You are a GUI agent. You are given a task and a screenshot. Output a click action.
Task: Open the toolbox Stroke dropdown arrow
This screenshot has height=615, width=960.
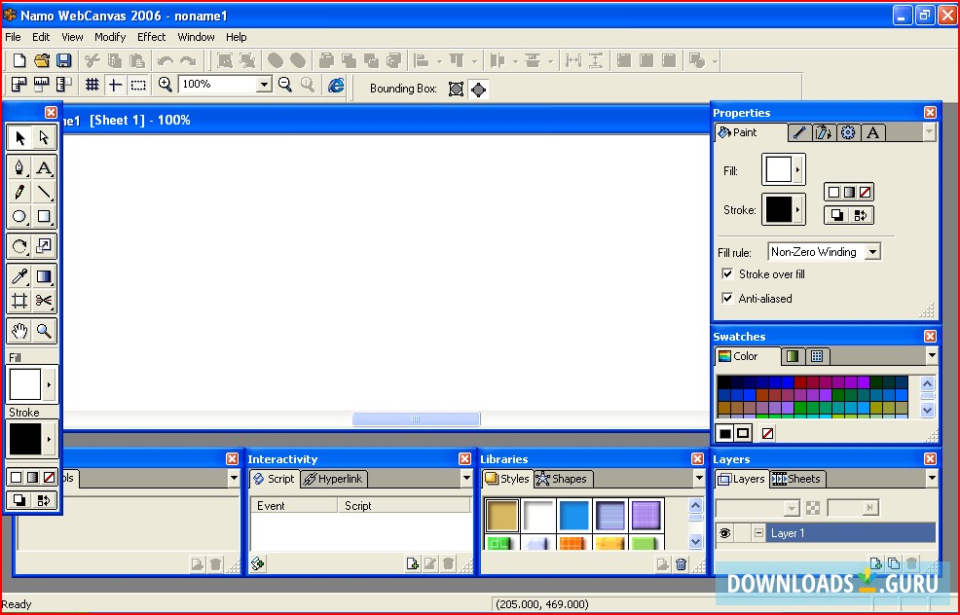pos(49,439)
